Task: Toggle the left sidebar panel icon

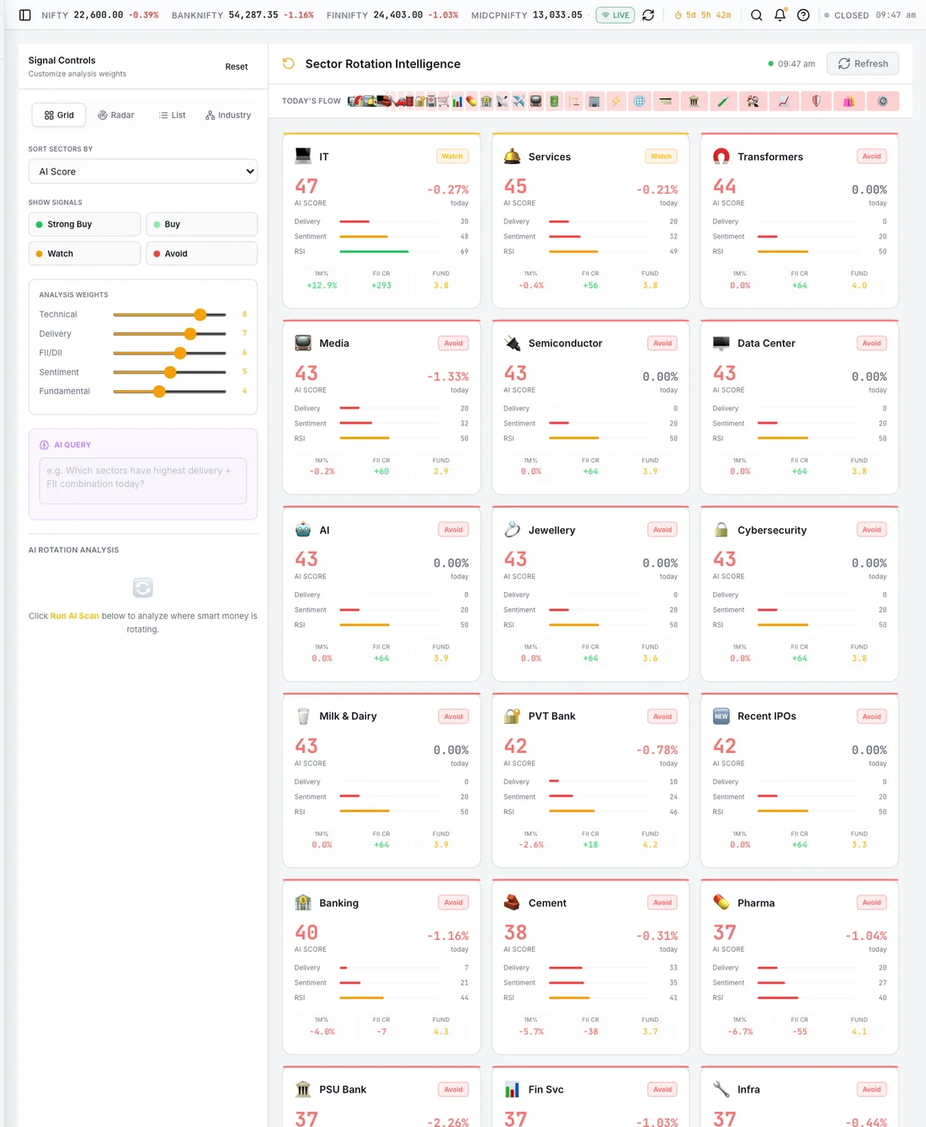Action: click(25, 15)
